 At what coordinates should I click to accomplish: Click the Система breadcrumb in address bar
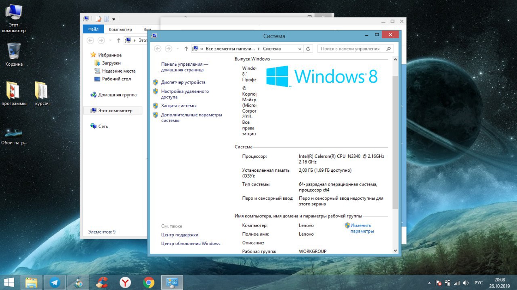(x=272, y=49)
